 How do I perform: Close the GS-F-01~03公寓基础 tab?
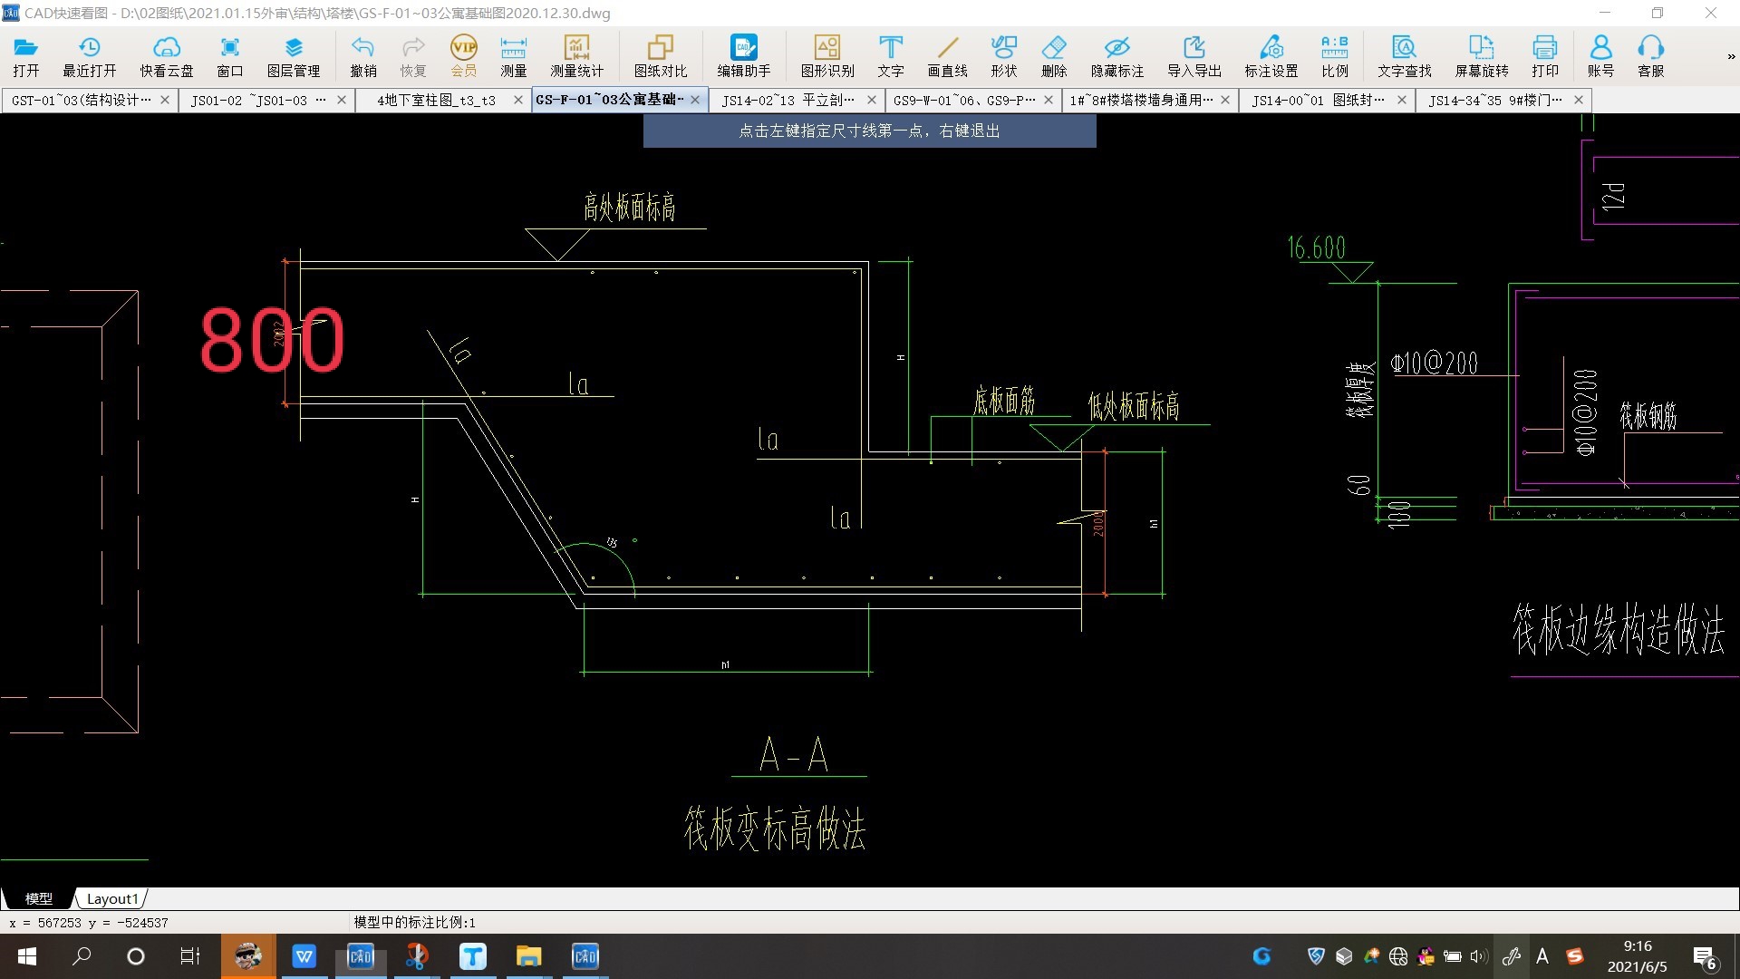pos(695,100)
